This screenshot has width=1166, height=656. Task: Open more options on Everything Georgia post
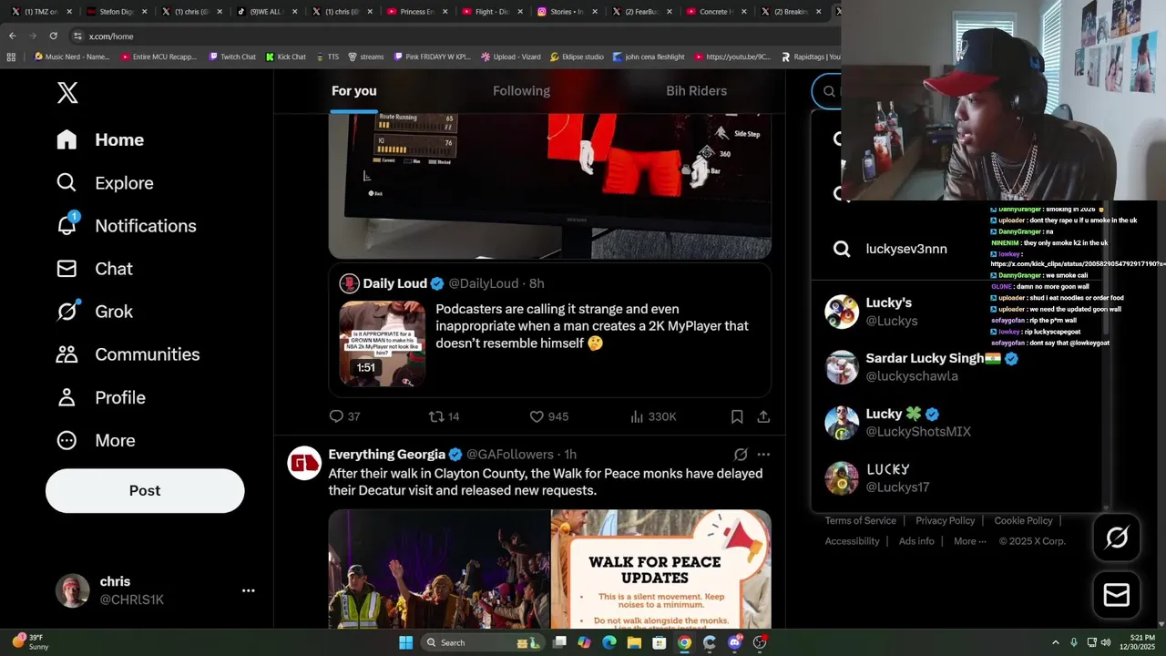point(763,454)
